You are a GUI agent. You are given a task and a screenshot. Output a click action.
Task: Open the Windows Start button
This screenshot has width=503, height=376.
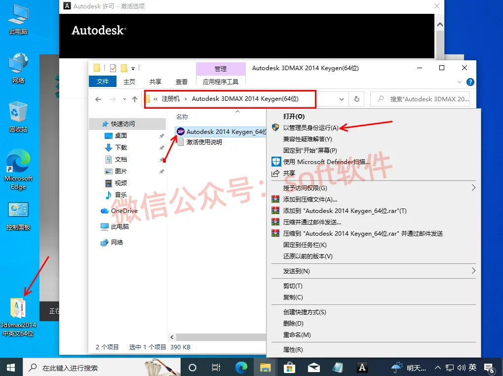pos(11,367)
